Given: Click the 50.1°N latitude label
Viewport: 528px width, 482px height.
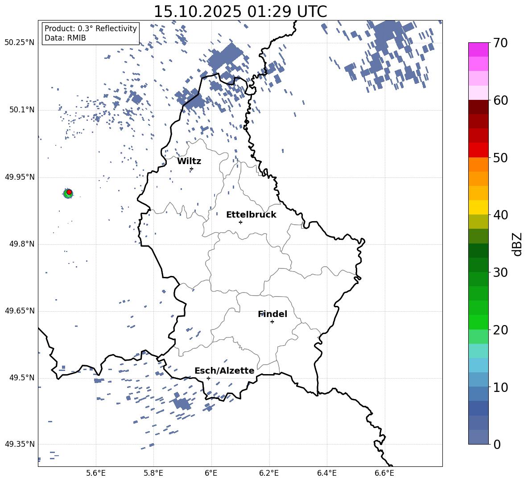Looking at the screenshot, I should (x=21, y=110).
